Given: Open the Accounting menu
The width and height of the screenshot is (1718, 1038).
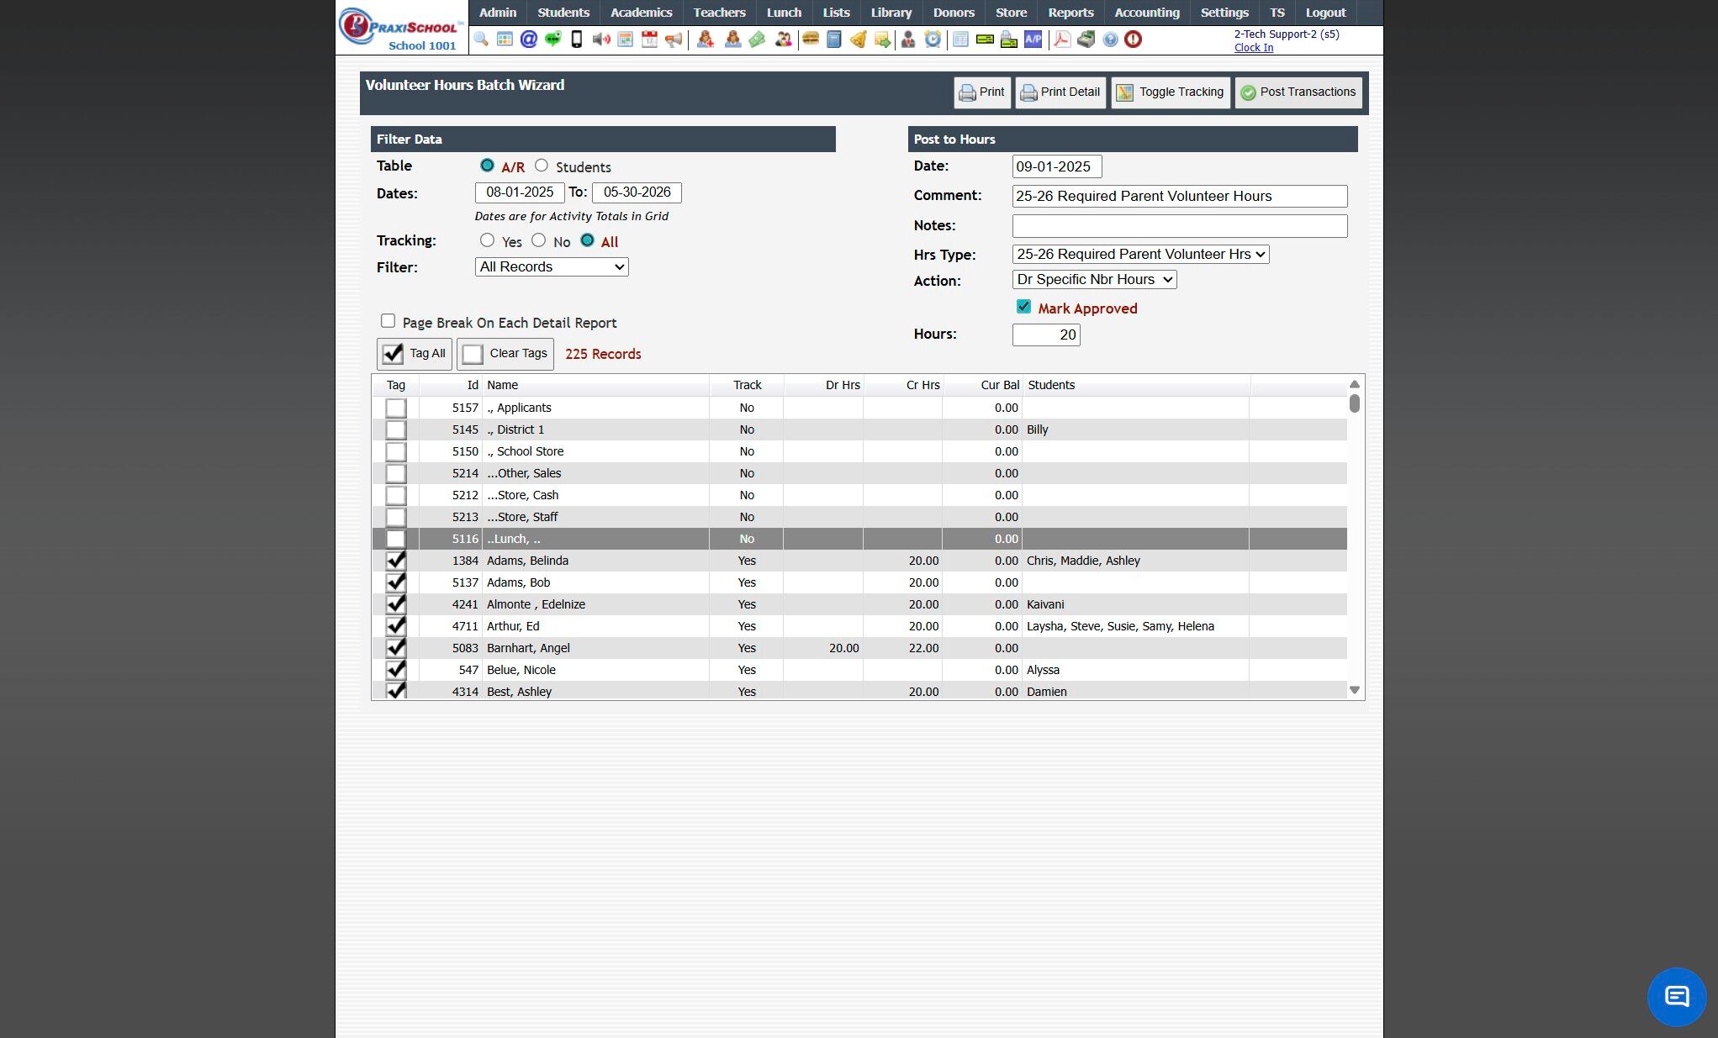Looking at the screenshot, I should click(x=1146, y=13).
